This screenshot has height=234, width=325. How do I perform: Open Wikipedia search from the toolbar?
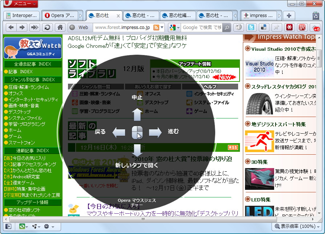(x=238, y=27)
